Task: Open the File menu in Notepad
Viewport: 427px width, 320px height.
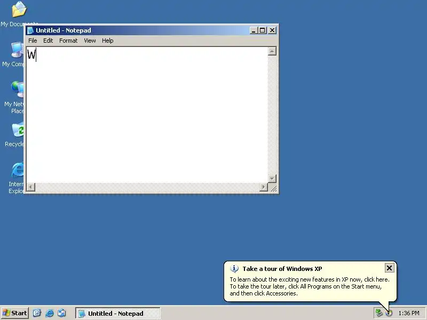Action: click(x=33, y=41)
